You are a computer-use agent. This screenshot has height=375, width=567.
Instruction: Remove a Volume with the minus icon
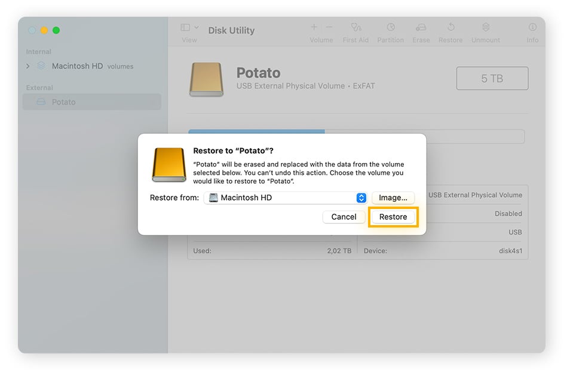[x=329, y=27]
